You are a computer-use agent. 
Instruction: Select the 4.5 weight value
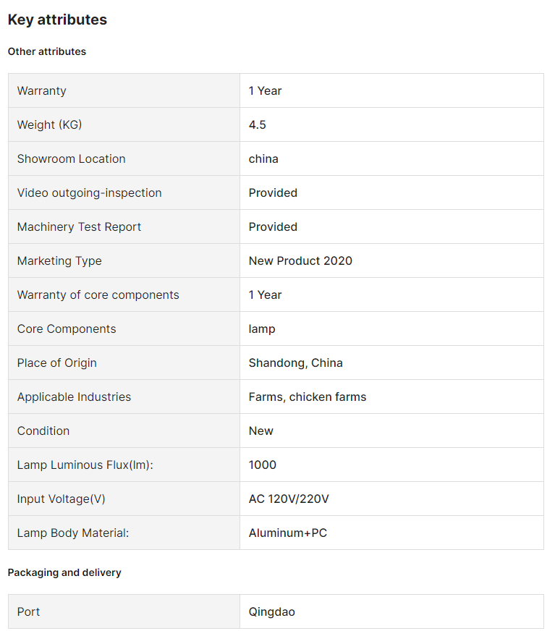[x=257, y=124]
